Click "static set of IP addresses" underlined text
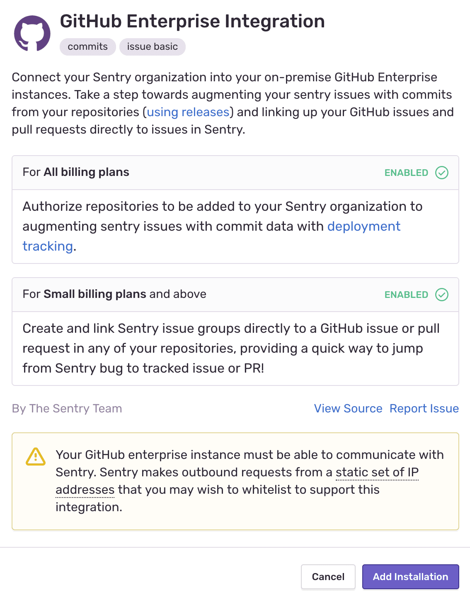The width and height of the screenshot is (470, 600). click(377, 472)
